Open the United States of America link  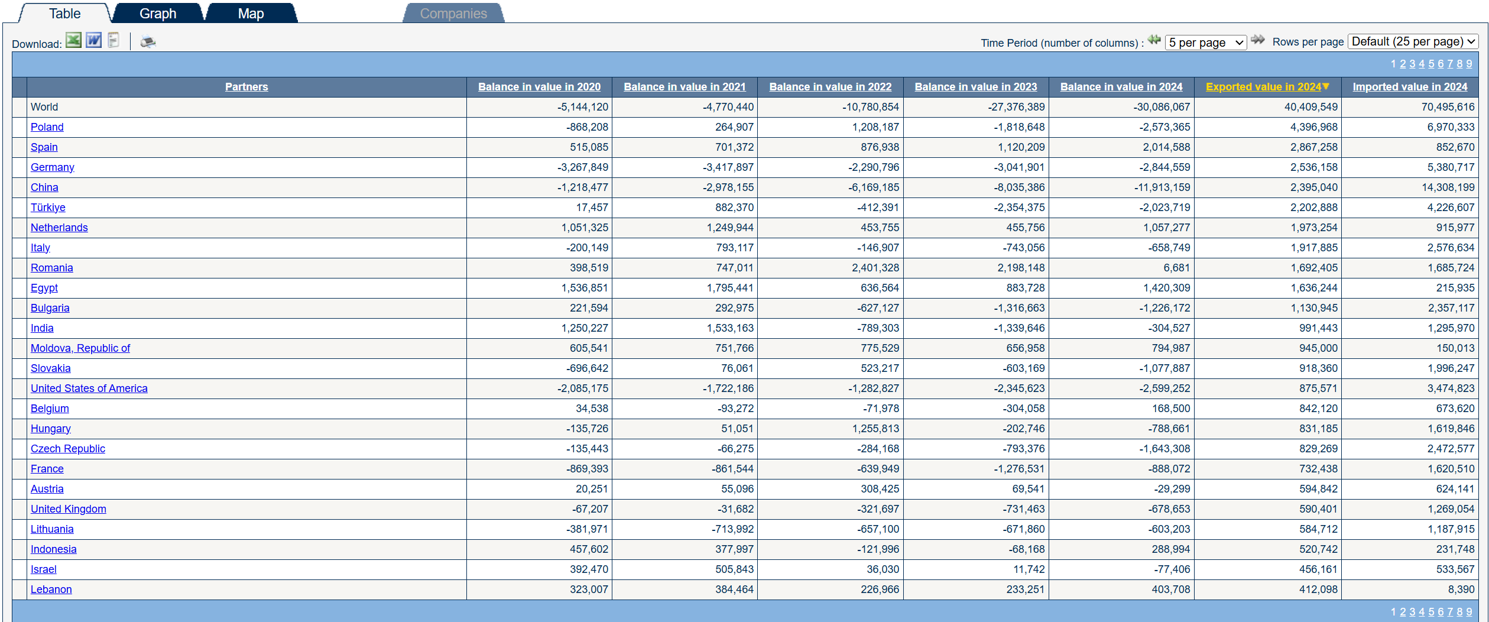click(x=89, y=388)
